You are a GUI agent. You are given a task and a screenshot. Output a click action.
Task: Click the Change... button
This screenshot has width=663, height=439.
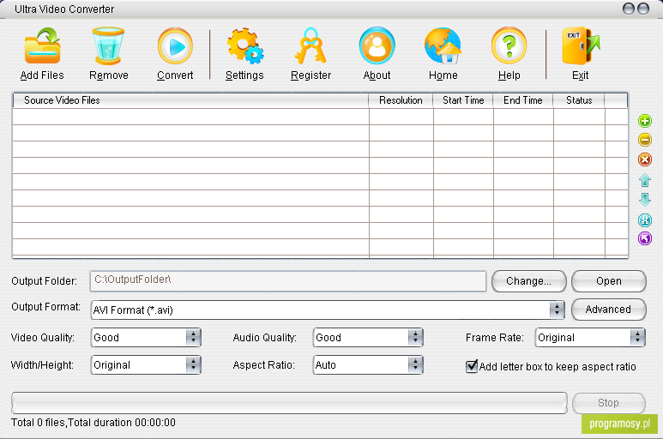[529, 281]
